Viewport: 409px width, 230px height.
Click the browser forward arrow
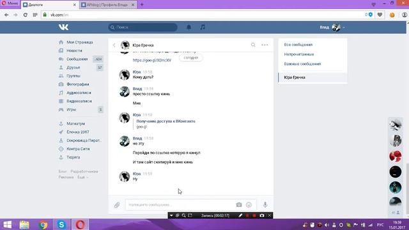pos(15,15)
